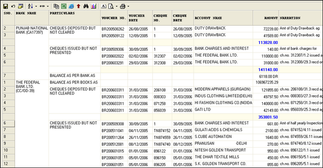Open the Print dropdown arrow
This screenshot has height=168, width=323.
click(128, 6)
